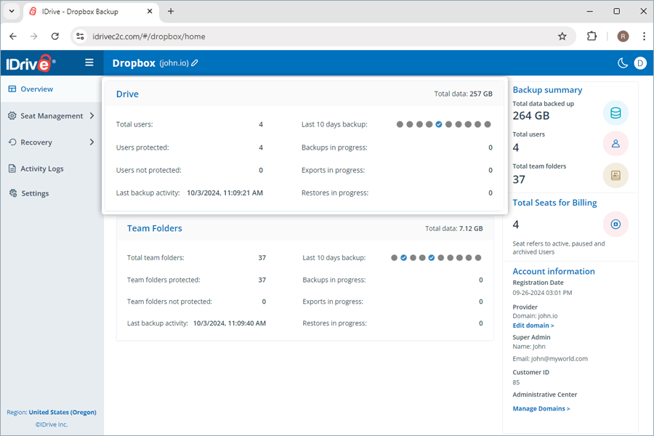The height and width of the screenshot is (436, 654).
Task: Open the browser Extensions puzzle icon
Action: pyautogui.click(x=592, y=36)
